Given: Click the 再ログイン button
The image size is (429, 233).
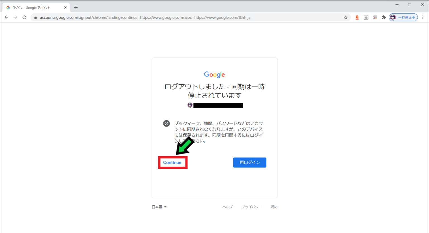Looking at the screenshot, I should point(249,162).
